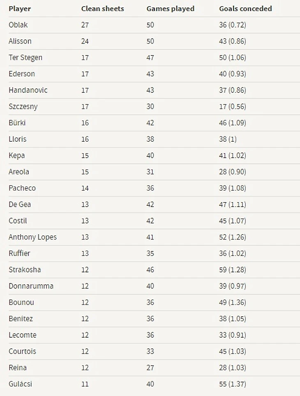300x396 pixels.
Task: Click the Goals conceded column header
Action: click(x=245, y=9)
